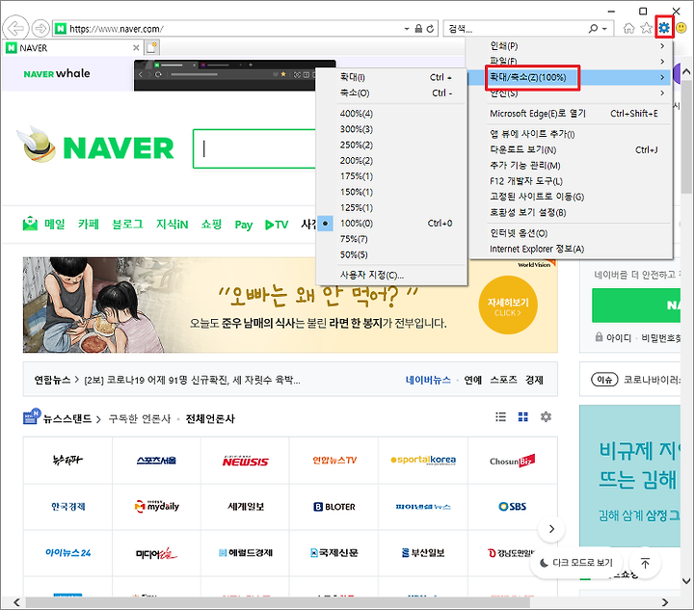Click the 네이버뉴스 link
The height and width of the screenshot is (610, 694).
428,380
